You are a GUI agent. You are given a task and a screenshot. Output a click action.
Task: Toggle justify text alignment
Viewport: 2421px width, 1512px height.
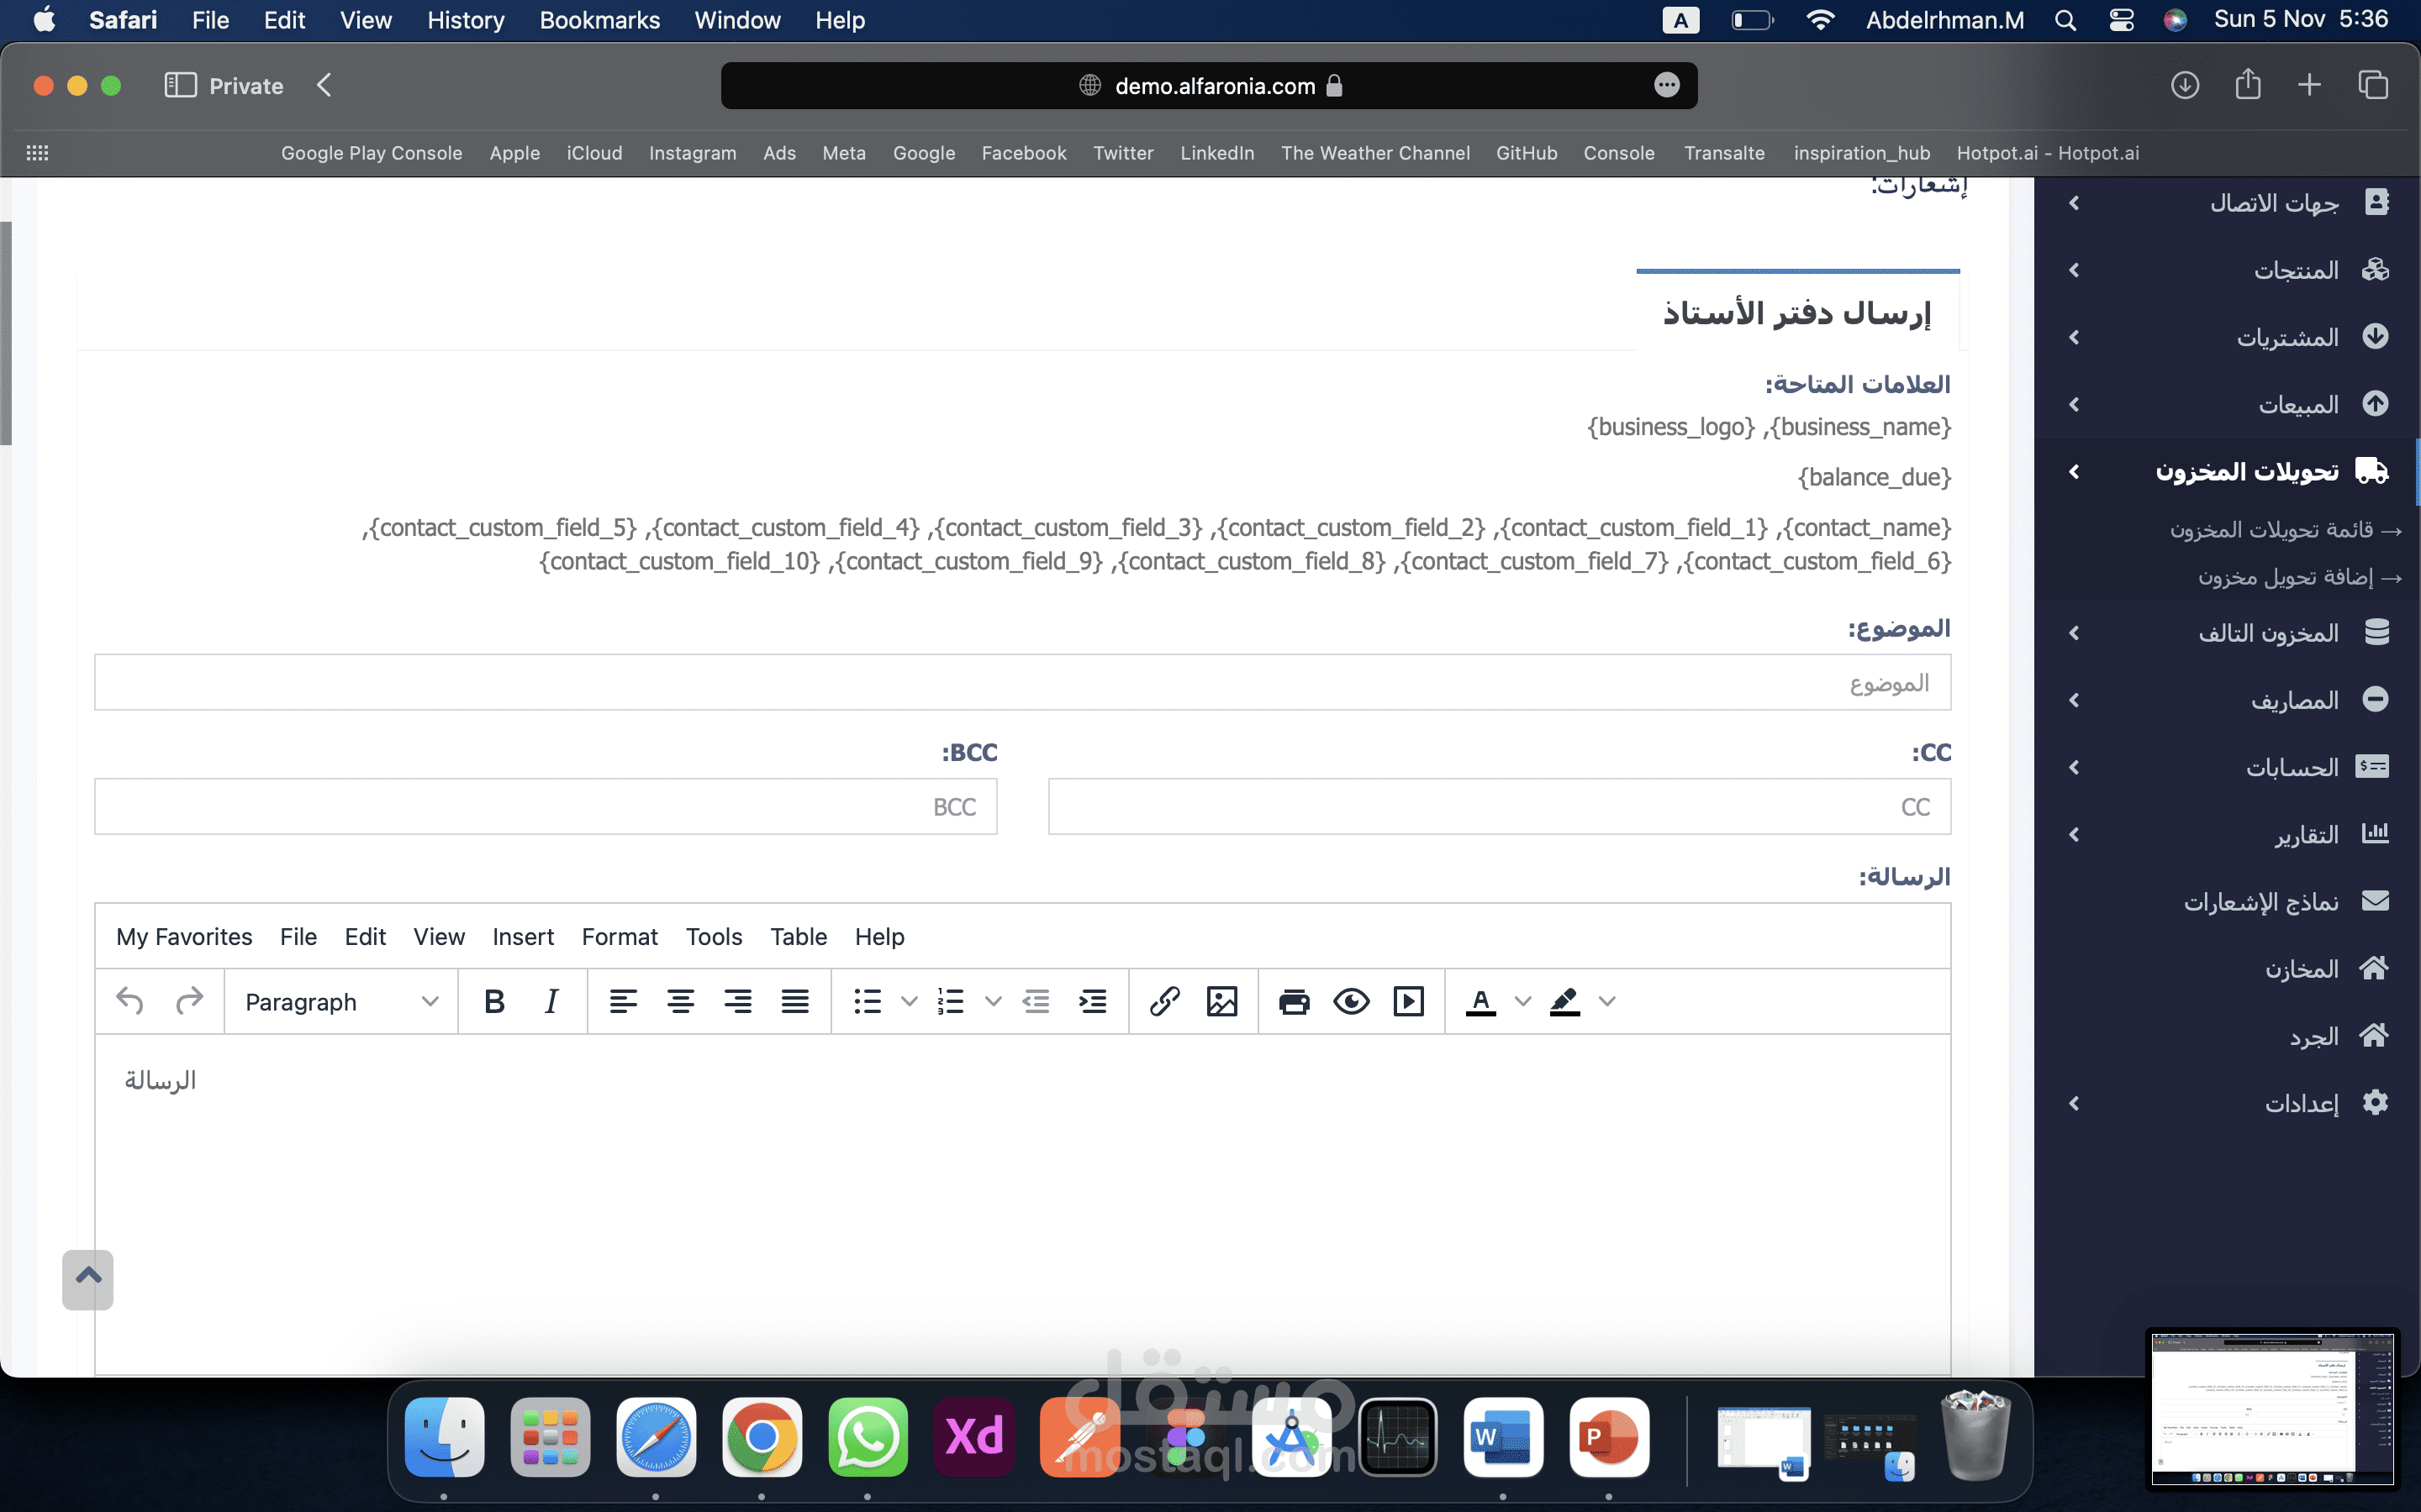(x=795, y=1001)
